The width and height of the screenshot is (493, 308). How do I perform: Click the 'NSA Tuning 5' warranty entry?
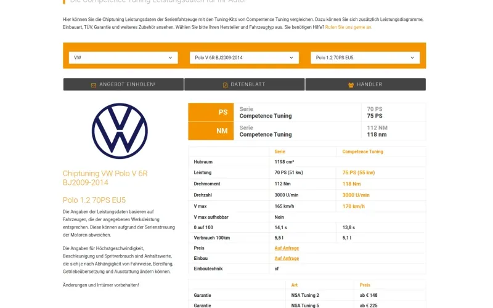click(x=305, y=306)
